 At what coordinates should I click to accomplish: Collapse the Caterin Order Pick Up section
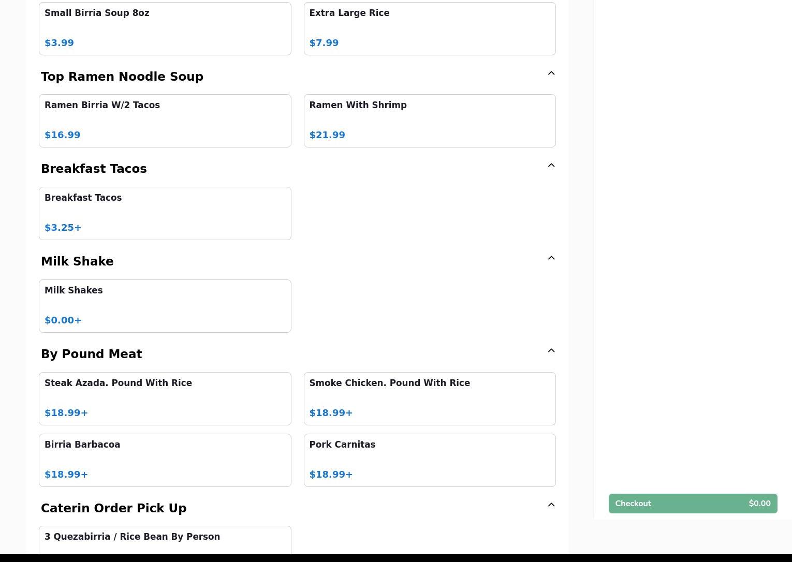(x=551, y=505)
